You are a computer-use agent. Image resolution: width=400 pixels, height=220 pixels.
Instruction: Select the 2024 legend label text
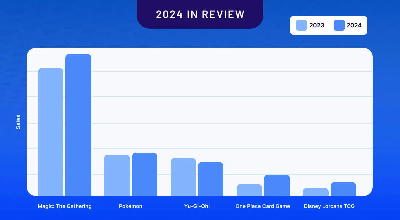coord(354,25)
